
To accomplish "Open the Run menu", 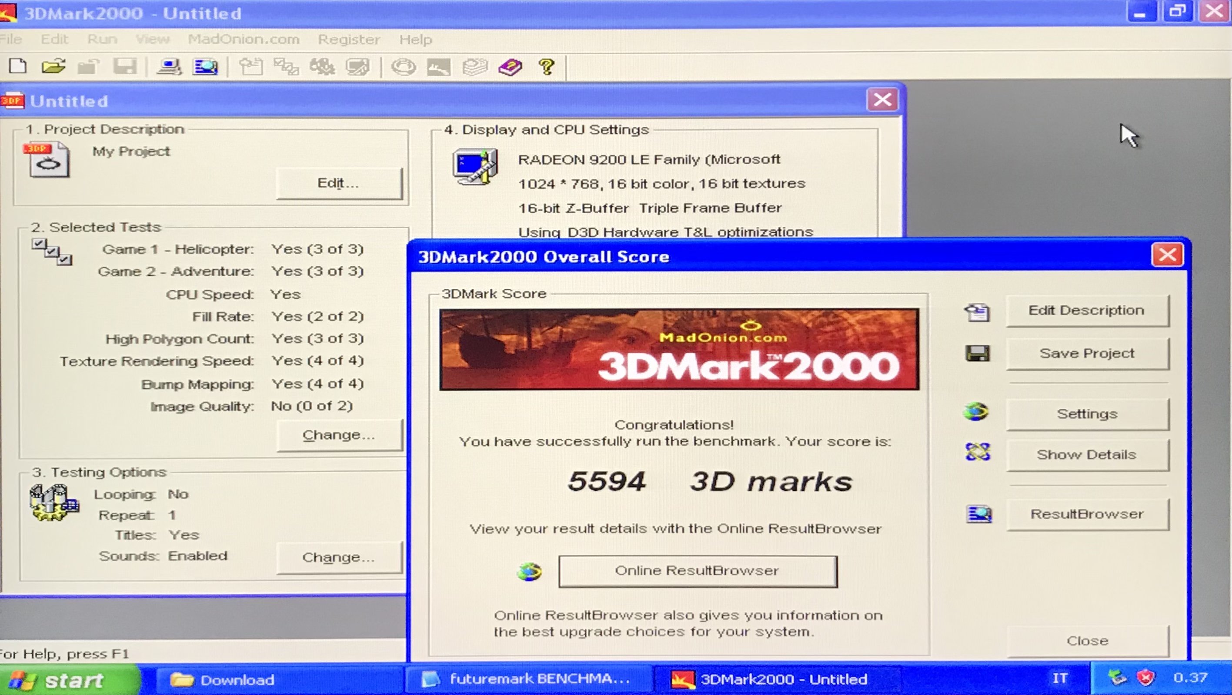I will pos(102,39).
